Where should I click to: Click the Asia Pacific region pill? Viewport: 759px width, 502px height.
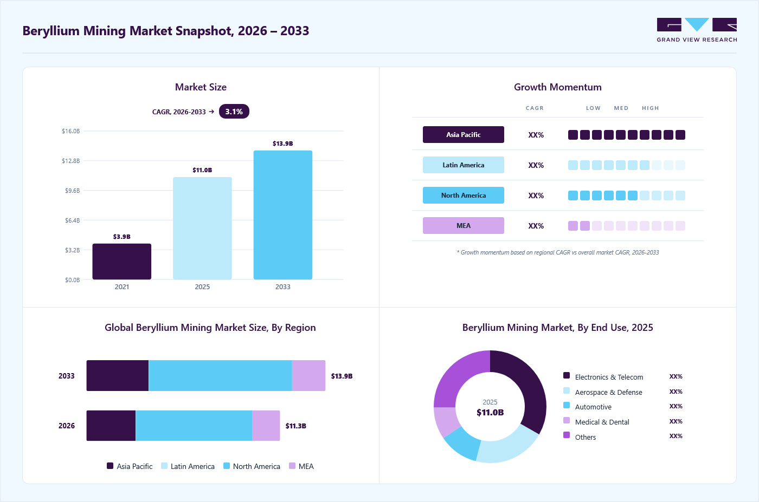pos(464,135)
